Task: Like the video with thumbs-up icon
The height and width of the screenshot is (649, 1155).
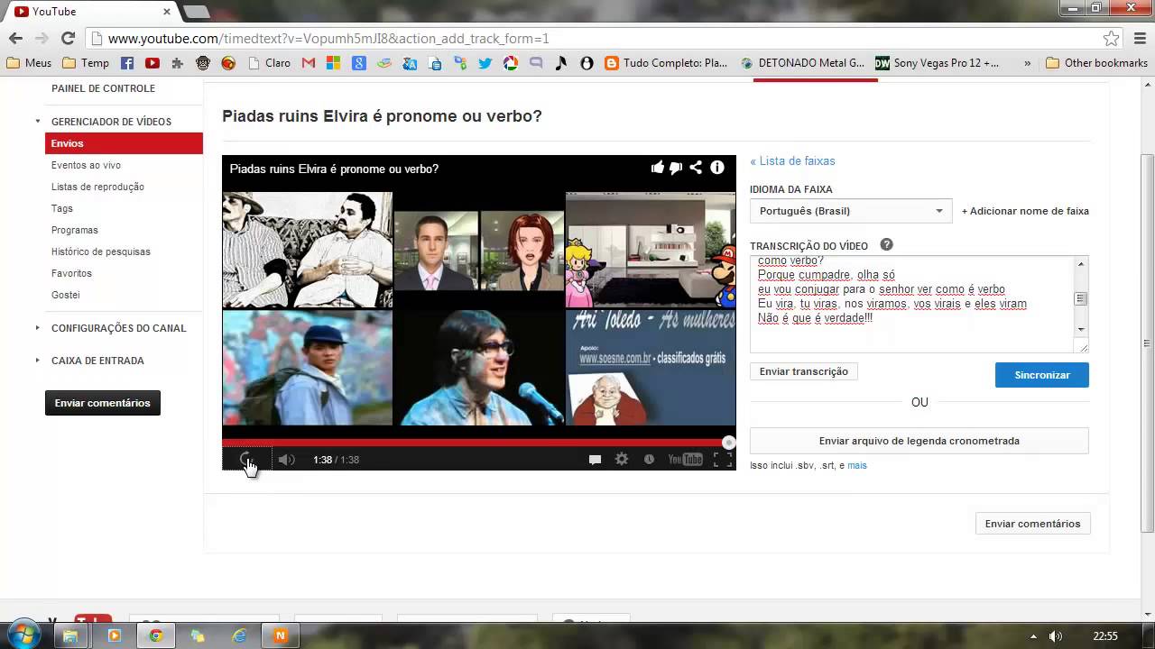Action: [657, 168]
